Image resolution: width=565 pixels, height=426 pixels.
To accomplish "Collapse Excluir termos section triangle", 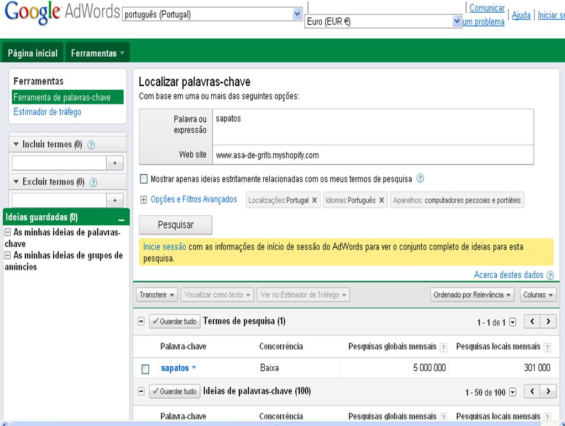I will (x=16, y=181).
